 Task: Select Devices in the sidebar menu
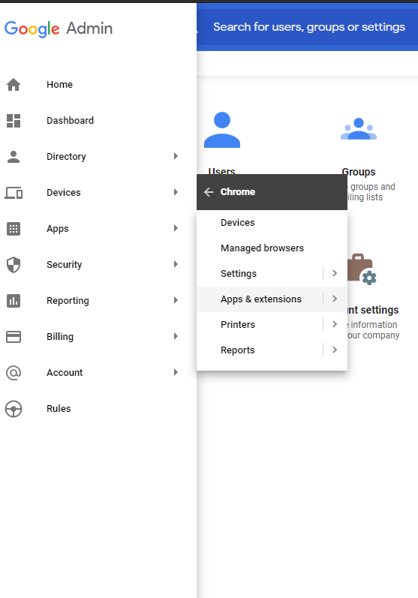click(x=64, y=193)
